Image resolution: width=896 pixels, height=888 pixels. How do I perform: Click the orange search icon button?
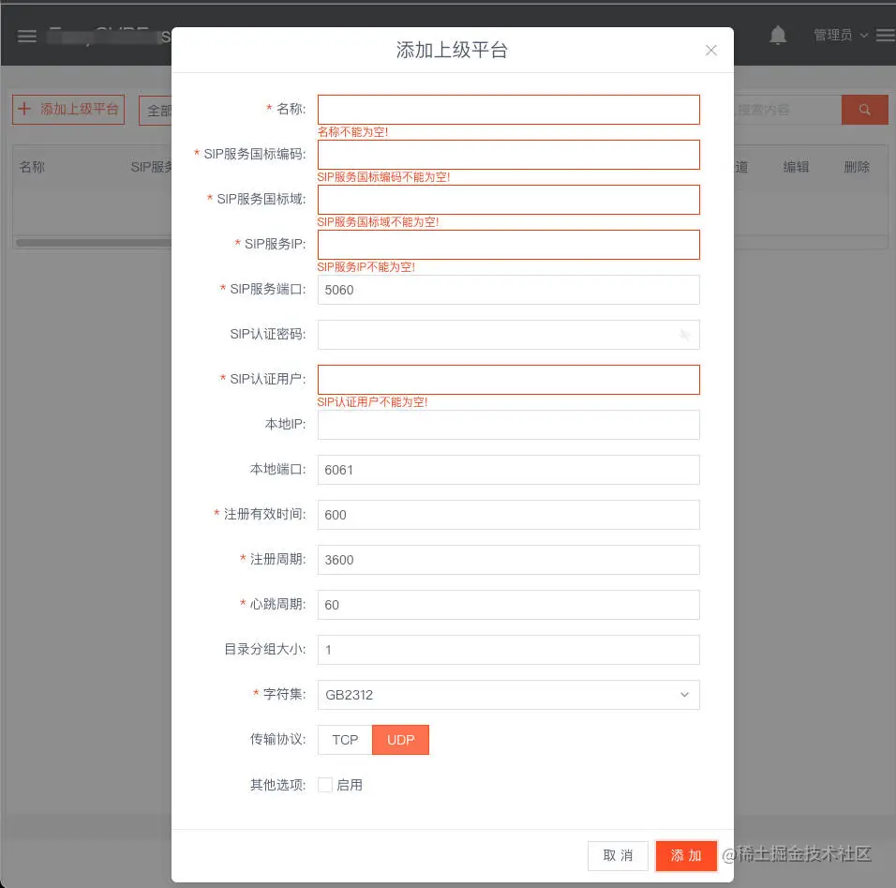[x=864, y=109]
